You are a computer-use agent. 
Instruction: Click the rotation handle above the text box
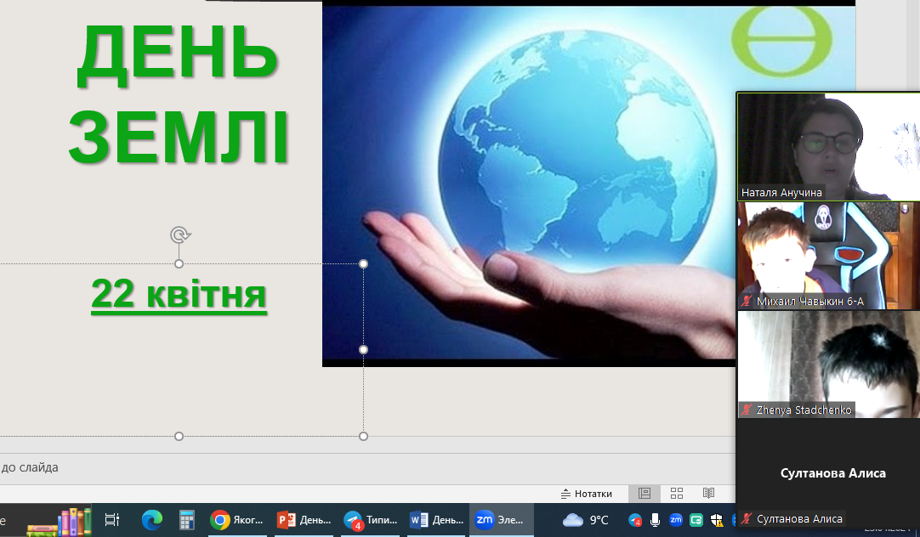coord(179,235)
